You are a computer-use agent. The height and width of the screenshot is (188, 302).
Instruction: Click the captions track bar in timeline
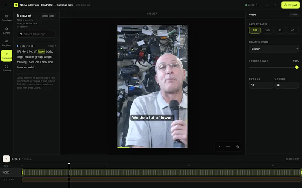tap(162, 180)
